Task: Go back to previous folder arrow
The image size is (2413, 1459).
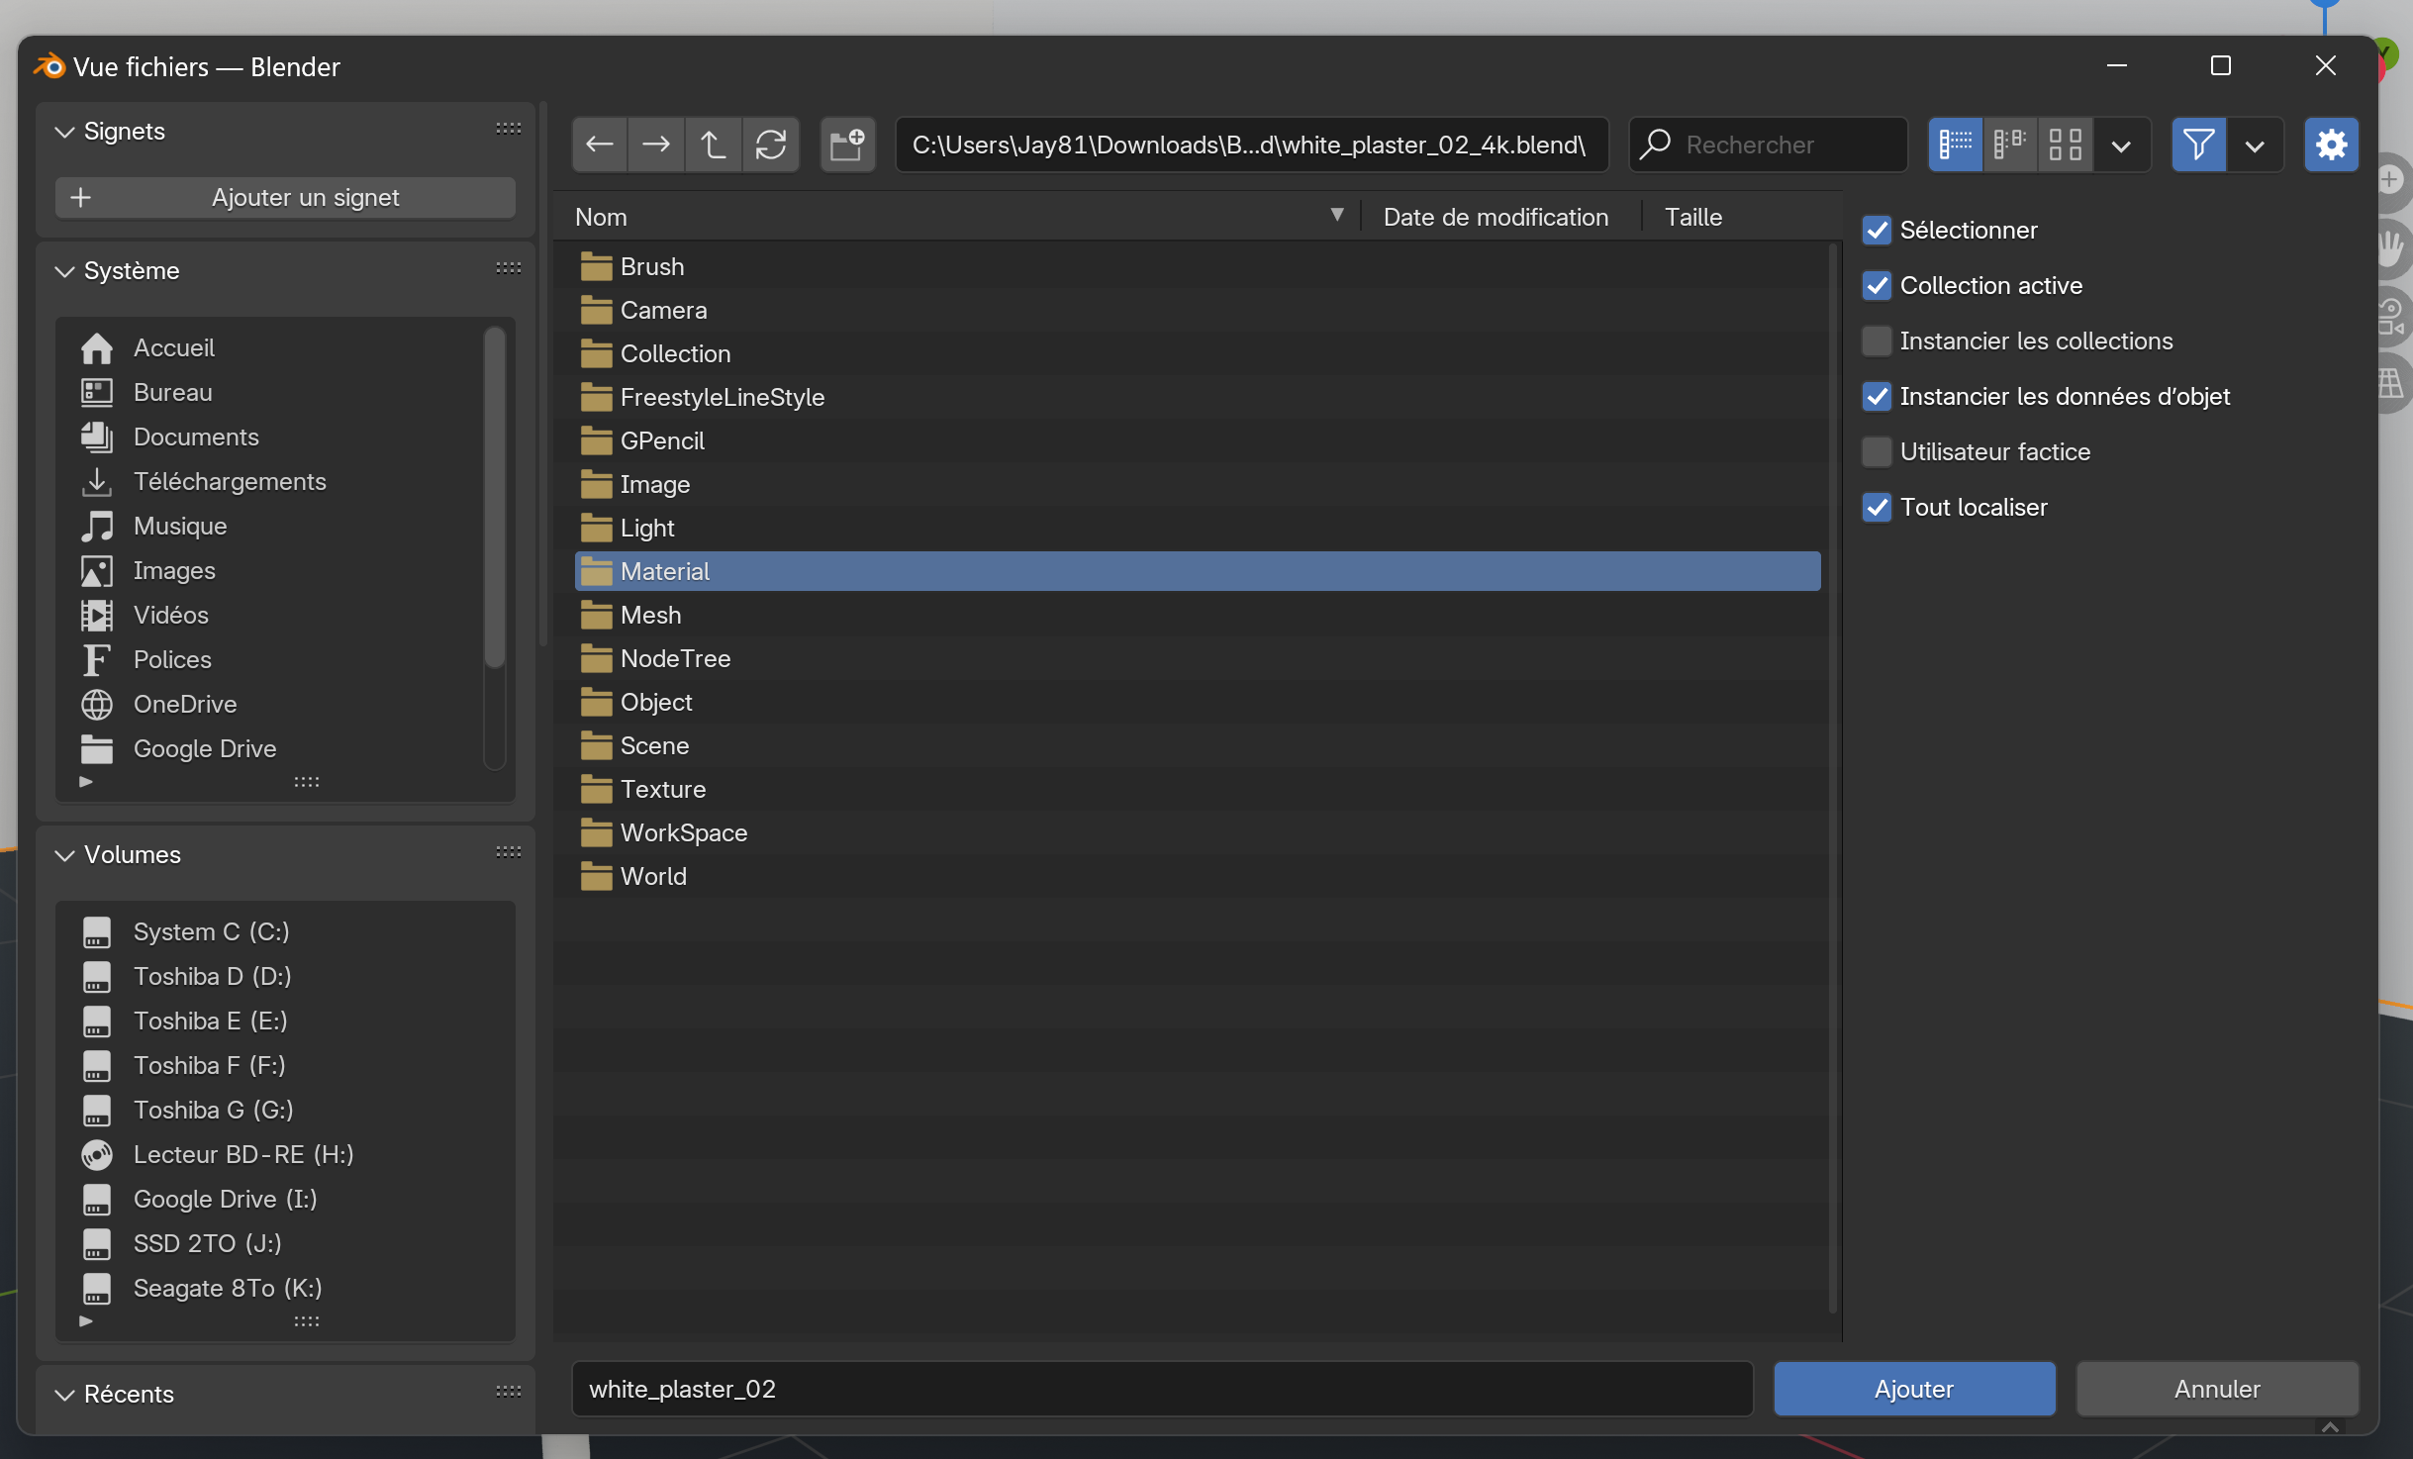Action: [x=599, y=145]
